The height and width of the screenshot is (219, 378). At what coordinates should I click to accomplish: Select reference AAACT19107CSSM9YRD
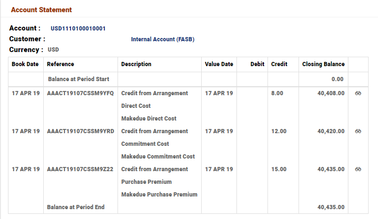click(80, 131)
